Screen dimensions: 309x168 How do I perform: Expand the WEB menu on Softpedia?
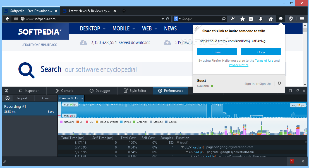(150, 28)
